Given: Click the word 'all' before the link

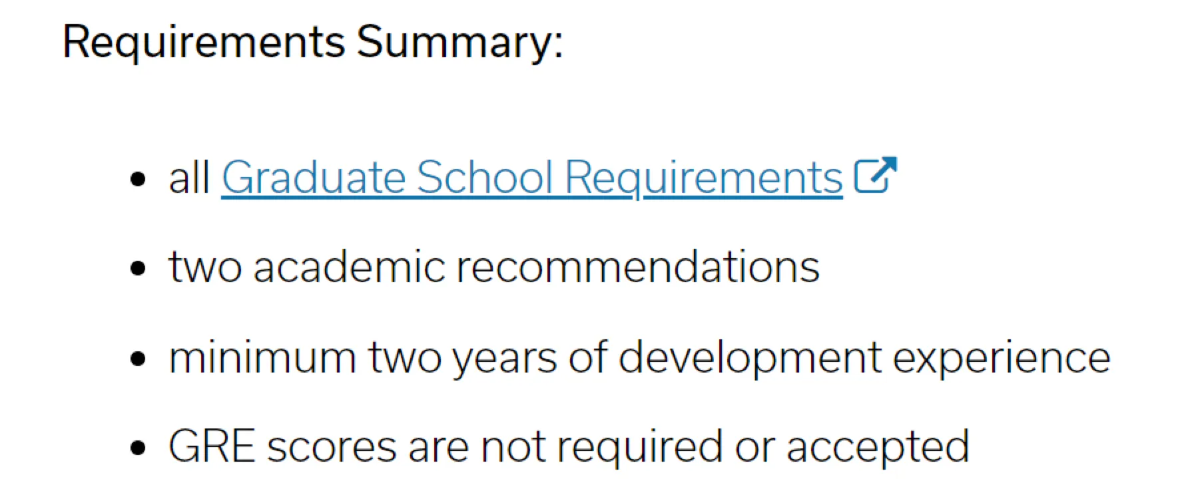Looking at the screenshot, I should (x=189, y=178).
